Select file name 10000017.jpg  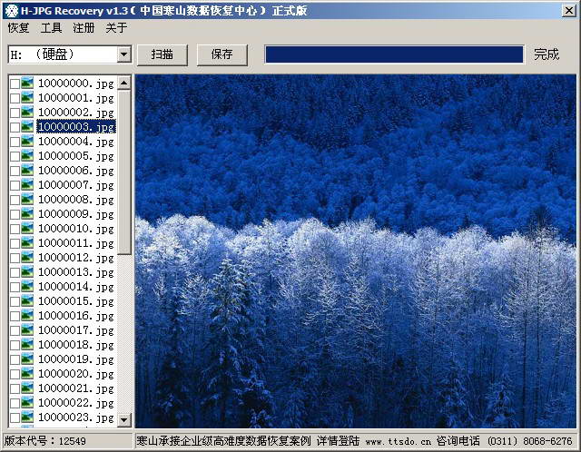[76, 330]
